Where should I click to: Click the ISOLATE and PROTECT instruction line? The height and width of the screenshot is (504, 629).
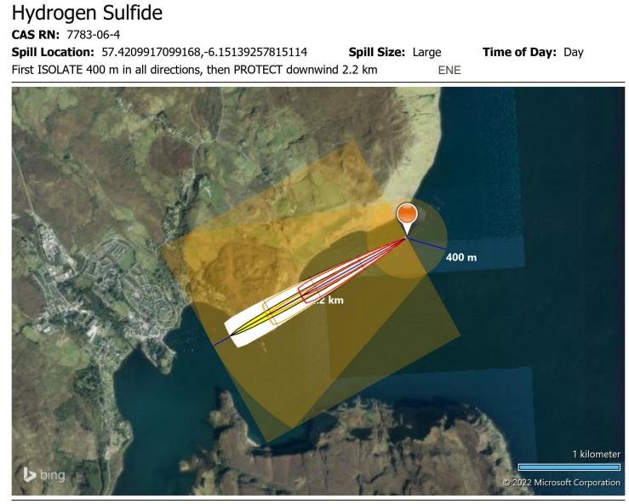pyautogui.click(x=195, y=70)
